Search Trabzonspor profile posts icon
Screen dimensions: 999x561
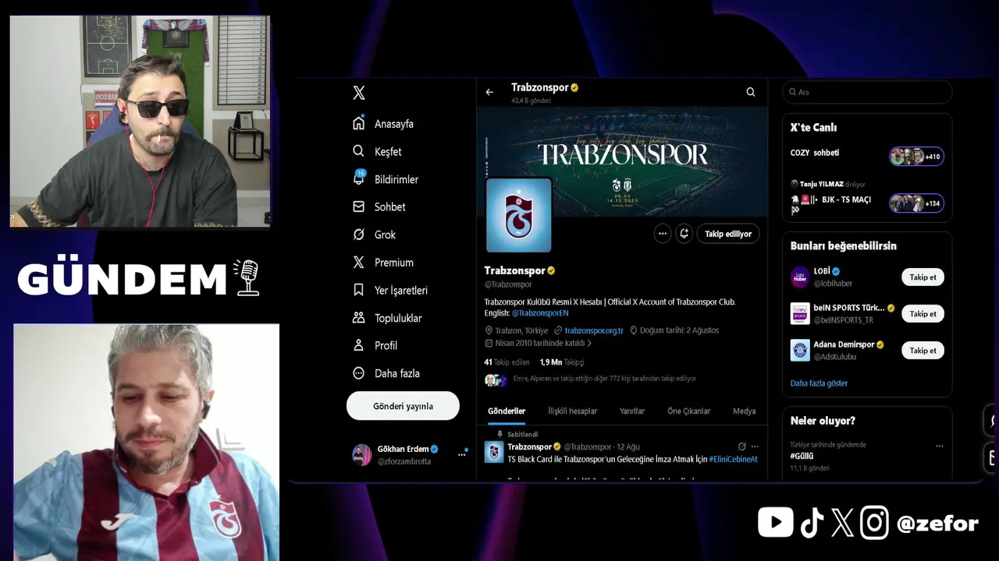pos(751,92)
